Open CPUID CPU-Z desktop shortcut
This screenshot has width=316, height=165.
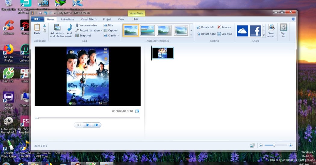[8, 100]
